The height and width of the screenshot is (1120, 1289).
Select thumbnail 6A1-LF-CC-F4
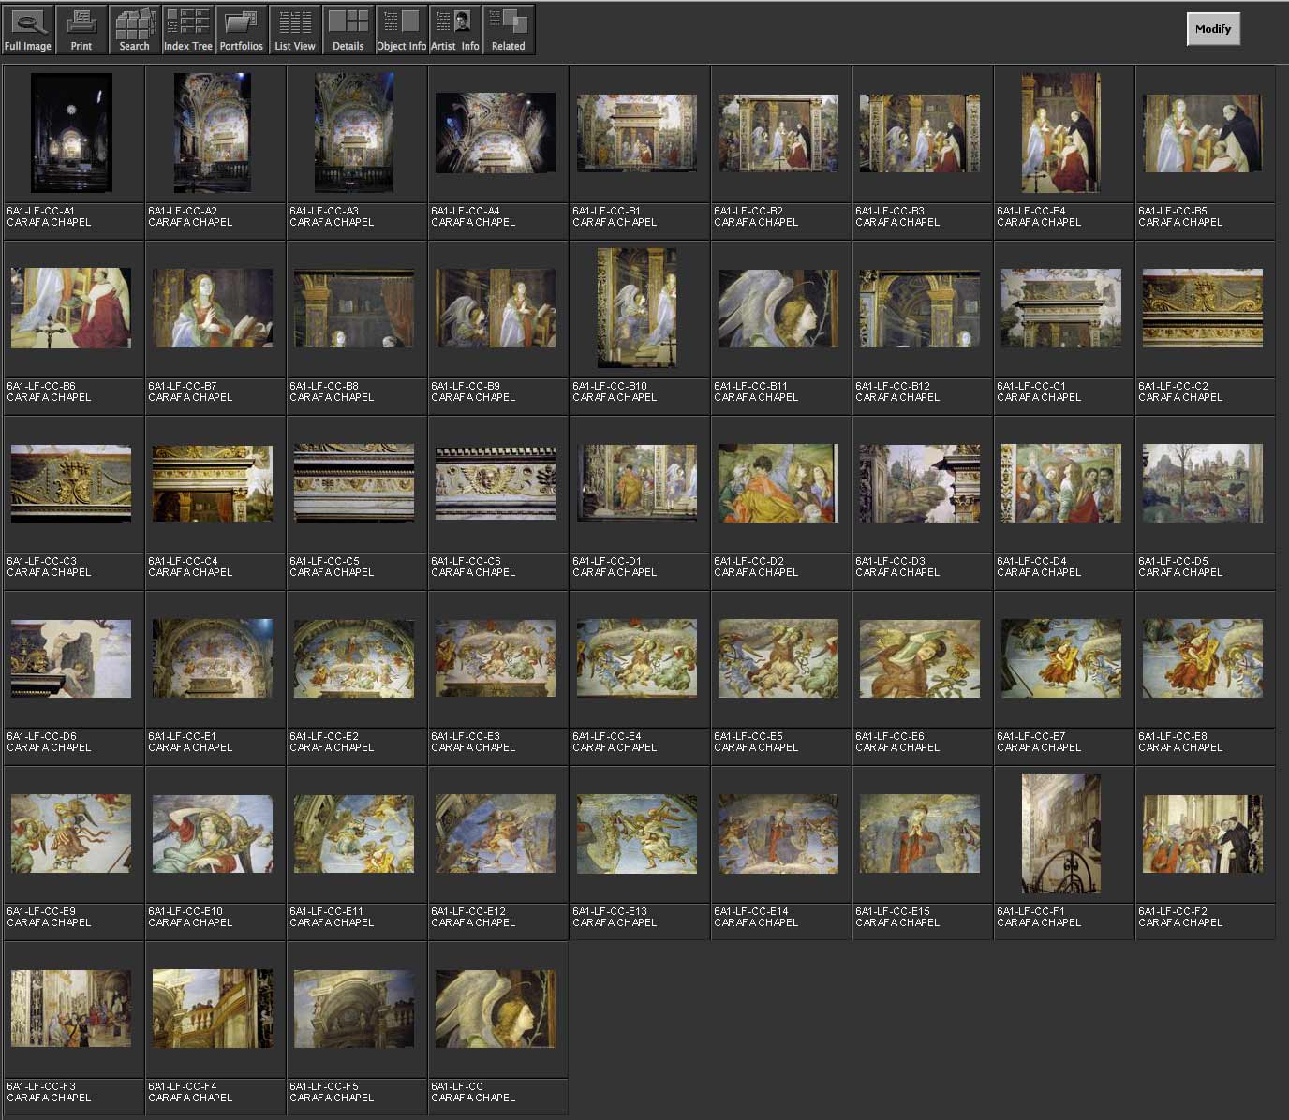(x=213, y=1009)
